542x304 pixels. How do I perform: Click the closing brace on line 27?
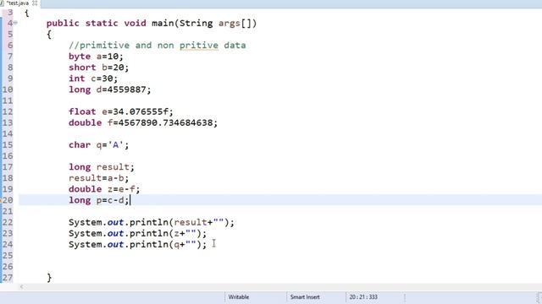(x=49, y=278)
